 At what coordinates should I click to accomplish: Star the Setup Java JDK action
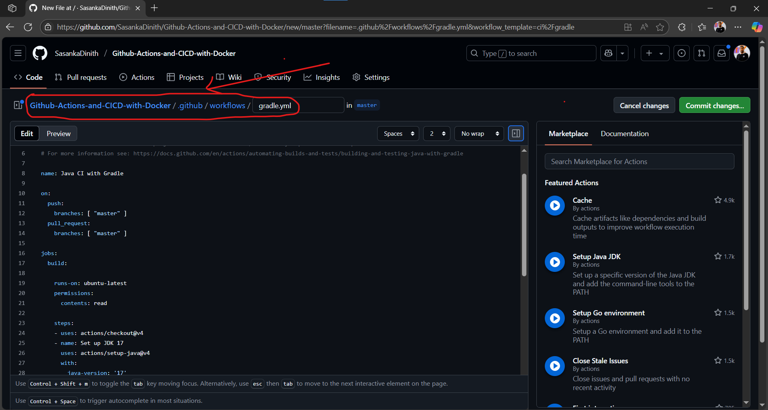pos(718,256)
